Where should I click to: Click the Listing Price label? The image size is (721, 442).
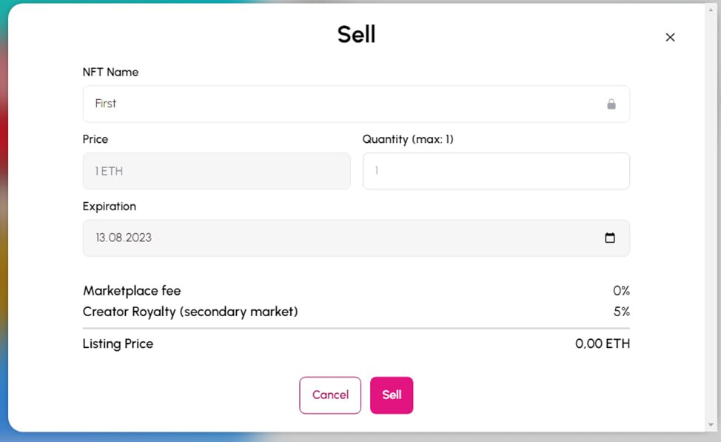pos(118,344)
